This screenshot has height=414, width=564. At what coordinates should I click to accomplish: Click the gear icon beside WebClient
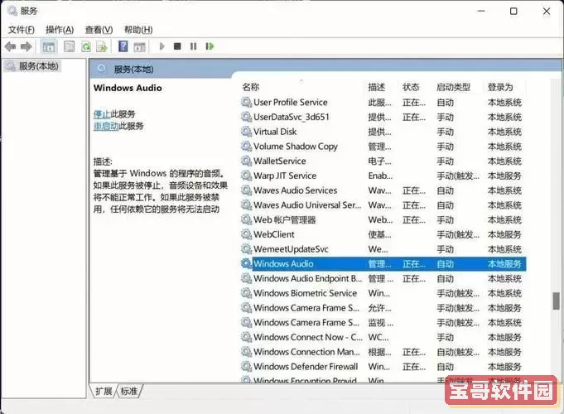pos(247,234)
